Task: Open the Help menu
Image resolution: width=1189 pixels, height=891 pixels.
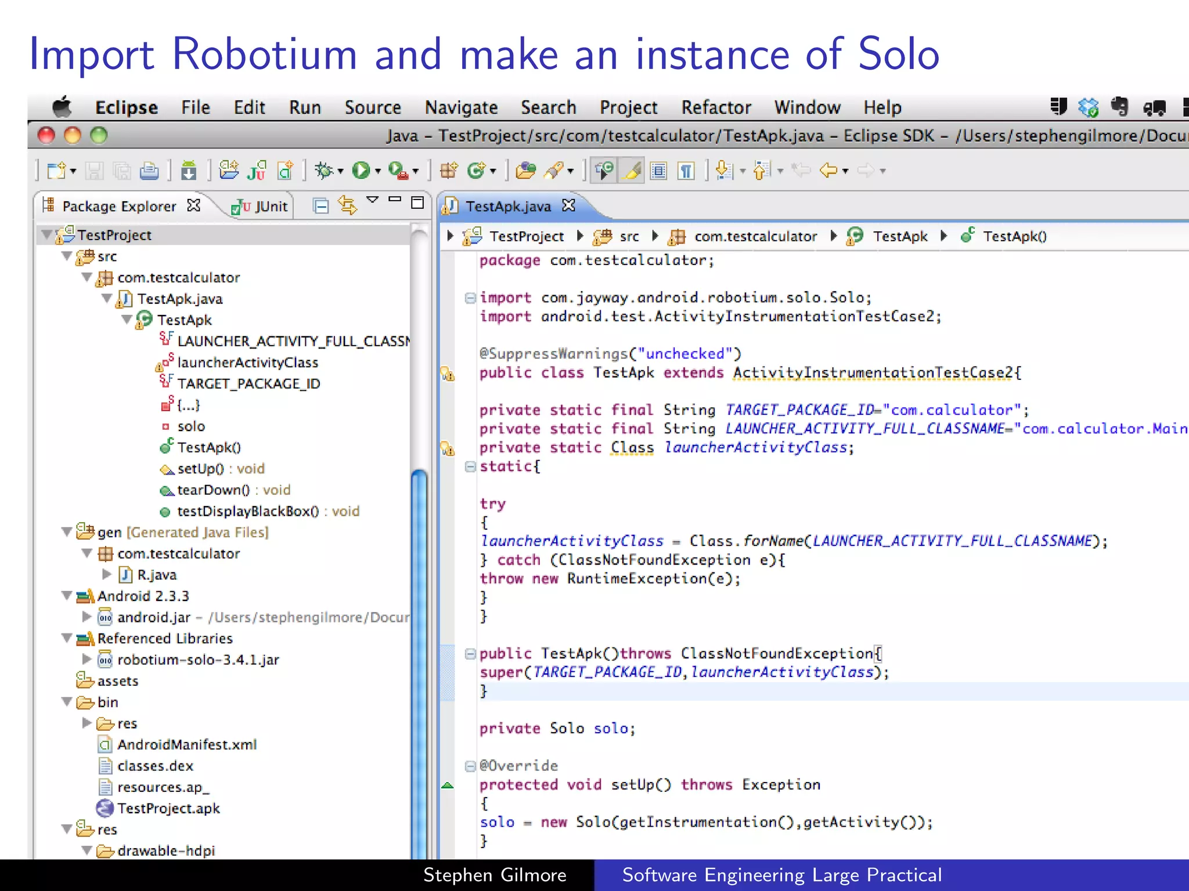Action: coord(882,107)
